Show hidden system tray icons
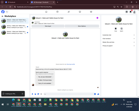The width and height of the screenshot is (139, 111). pos(121,104)
